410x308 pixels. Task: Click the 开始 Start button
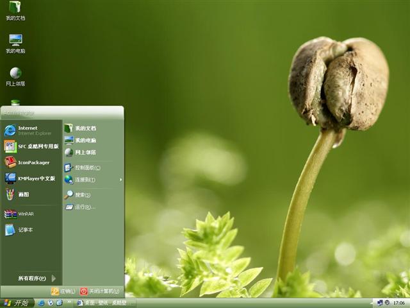click(17, 303)
